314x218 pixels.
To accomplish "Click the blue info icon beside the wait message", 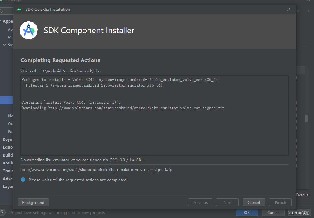I will [x=23, y=180].
